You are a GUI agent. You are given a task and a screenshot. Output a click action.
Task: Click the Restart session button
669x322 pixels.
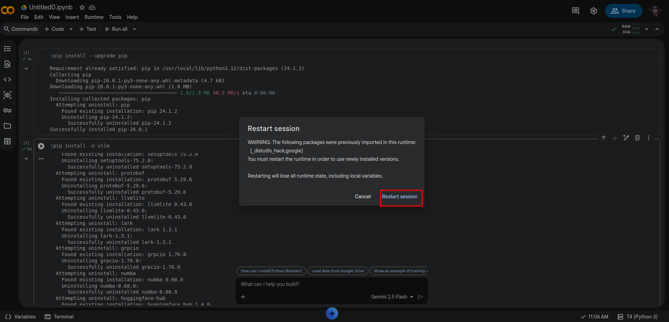point(400,197)
